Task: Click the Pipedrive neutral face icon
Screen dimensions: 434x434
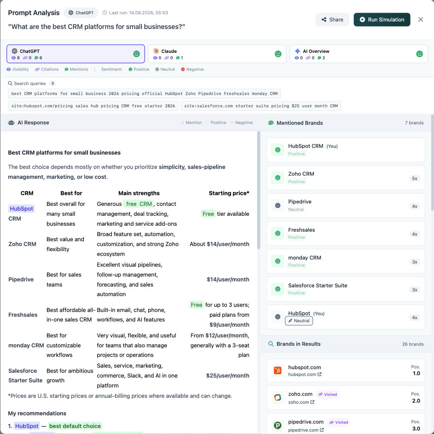Action: [278, 205]
